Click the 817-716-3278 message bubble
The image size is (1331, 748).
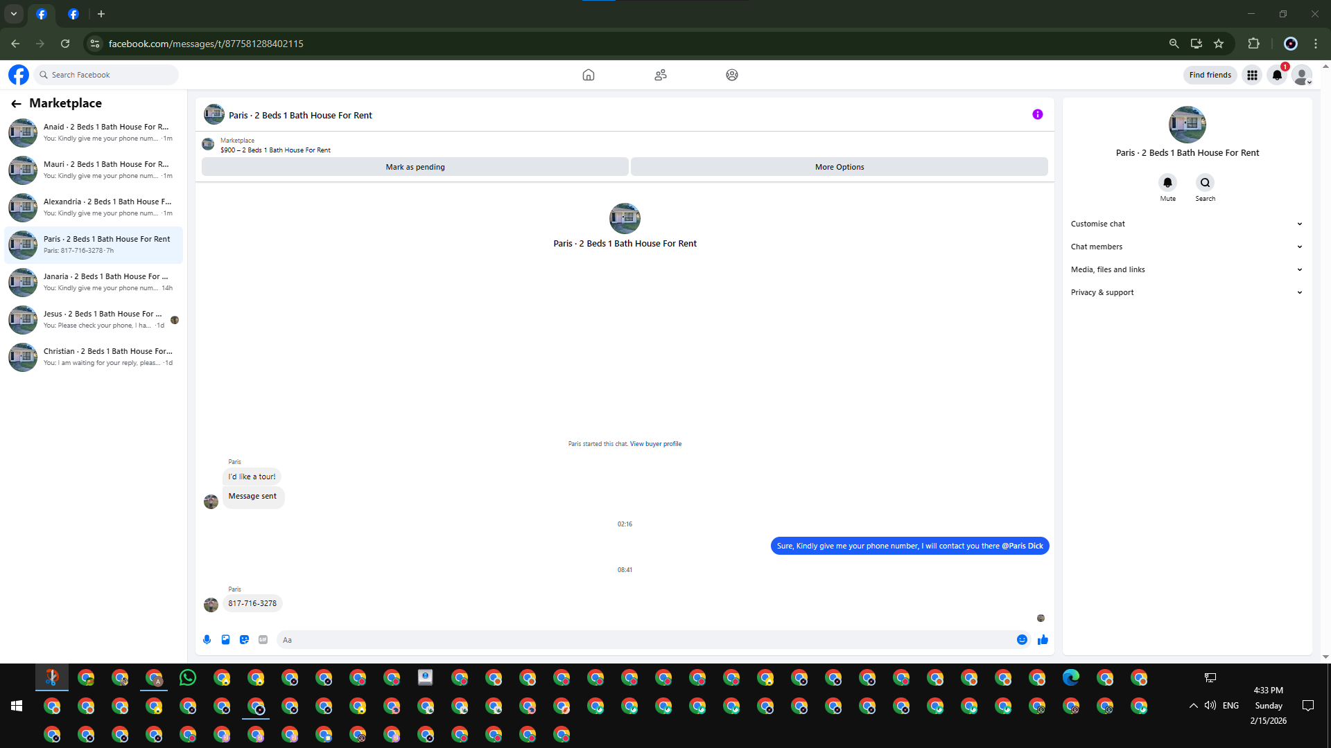click(x=252, y=603)
